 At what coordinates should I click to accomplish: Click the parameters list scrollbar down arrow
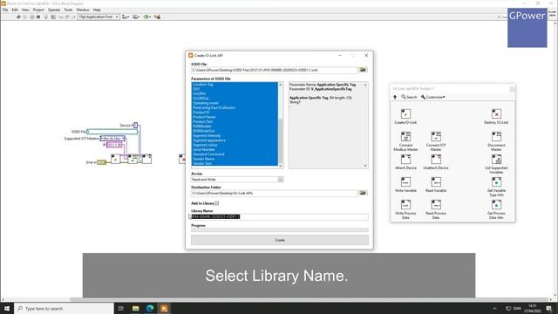pyautogui.click(x=281, y=165)
